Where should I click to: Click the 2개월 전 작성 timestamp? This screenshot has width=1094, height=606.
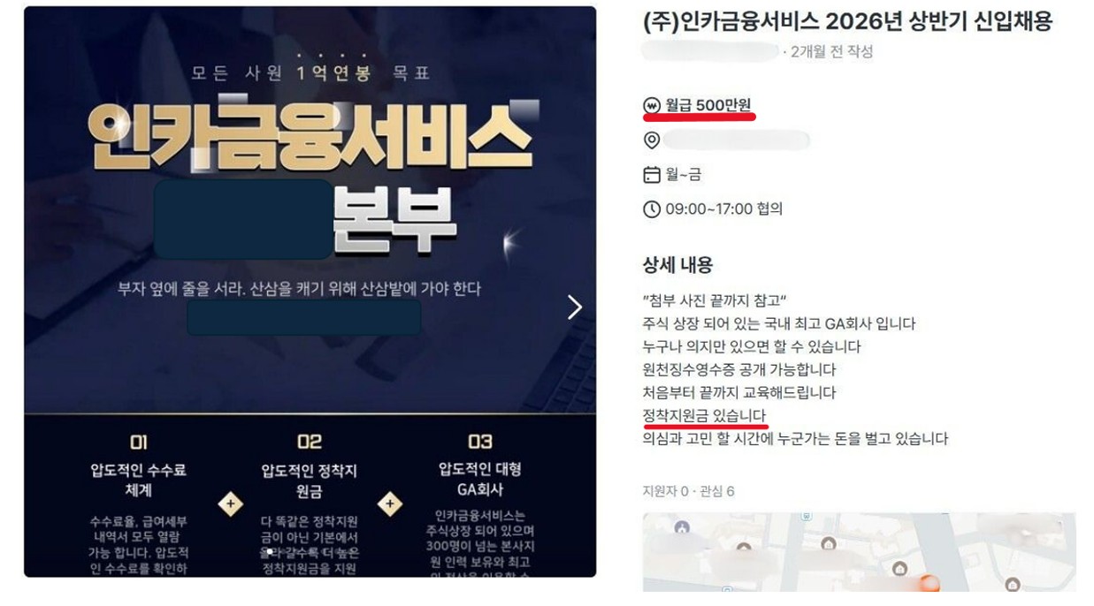[831, 52]
